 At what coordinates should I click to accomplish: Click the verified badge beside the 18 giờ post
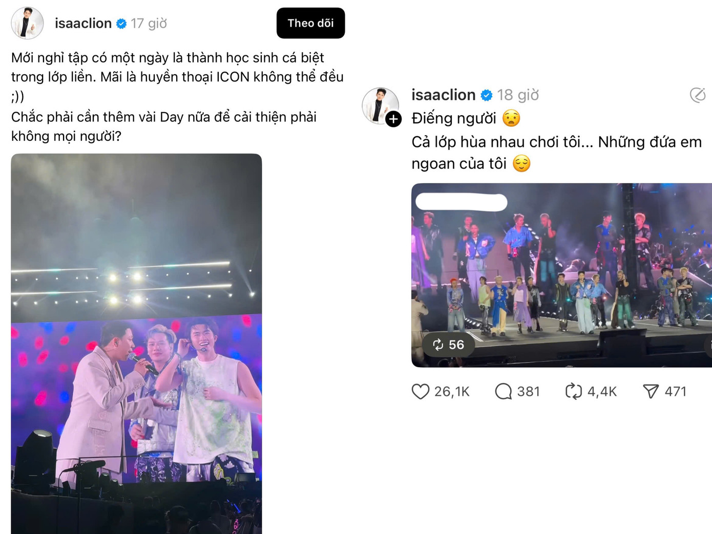pos(487,95)
